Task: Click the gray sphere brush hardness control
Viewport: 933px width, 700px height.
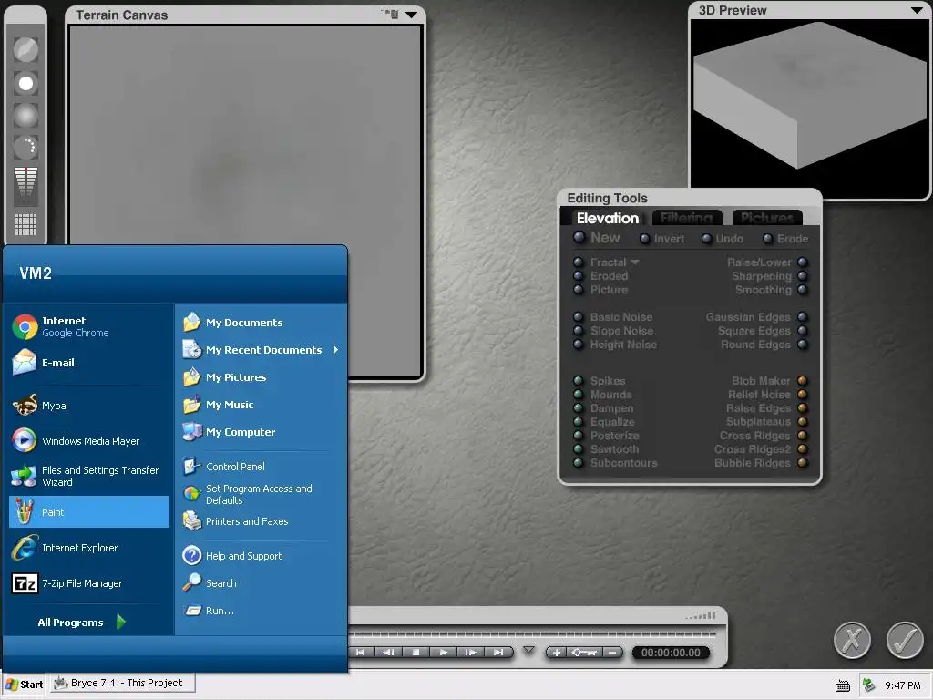Action: [x=26, y=116]
